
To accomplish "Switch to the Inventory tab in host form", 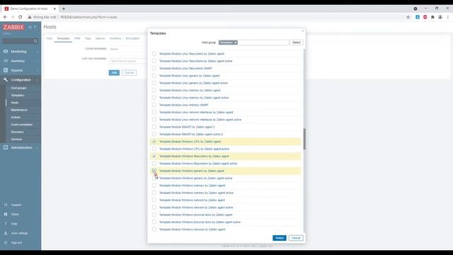I will pos(115,38).
